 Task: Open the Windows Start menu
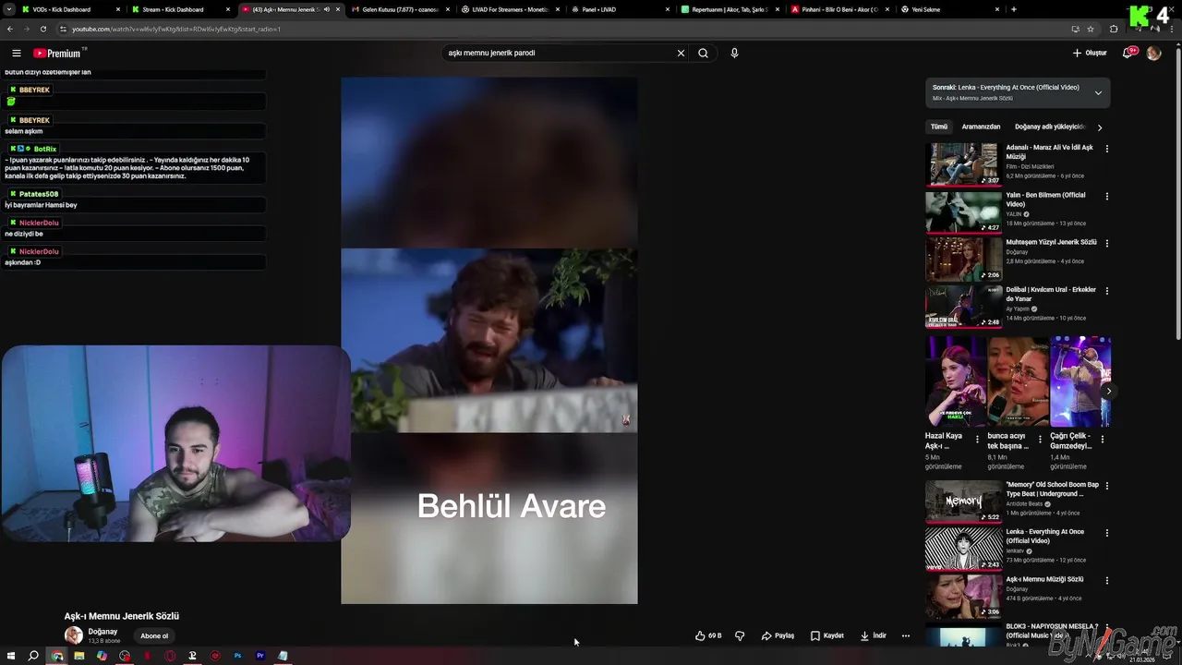11,656
